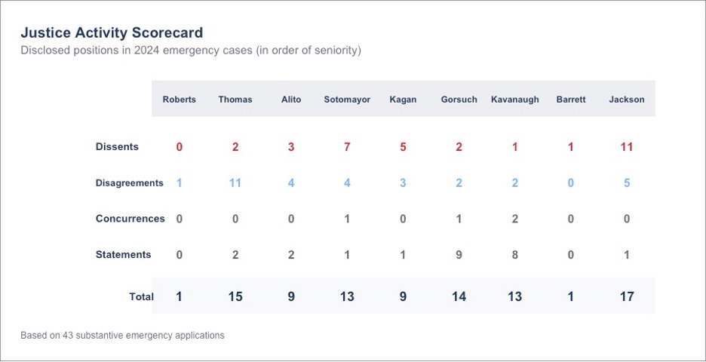
Task: Select the Disagreements row label
Action: click(x=129, y=183)
